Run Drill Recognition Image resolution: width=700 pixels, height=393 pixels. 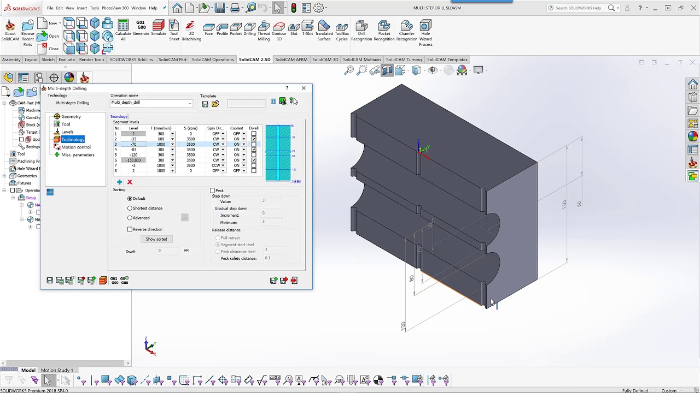click(x=361, y=30)
